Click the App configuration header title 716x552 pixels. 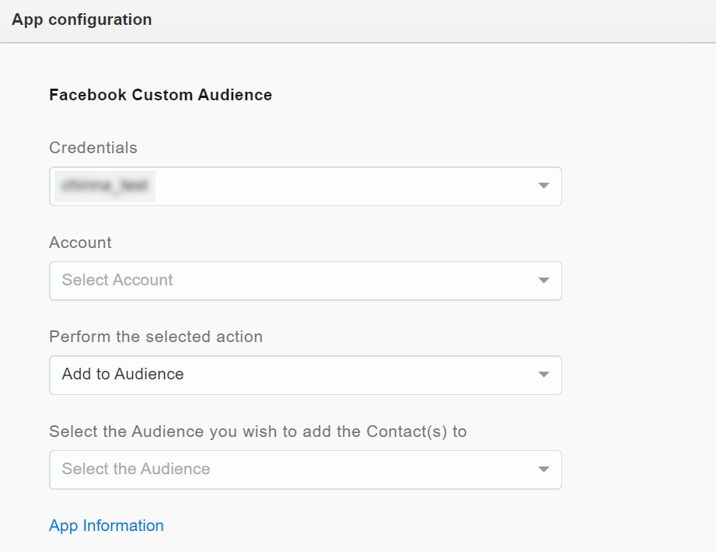tap(82, 20)
